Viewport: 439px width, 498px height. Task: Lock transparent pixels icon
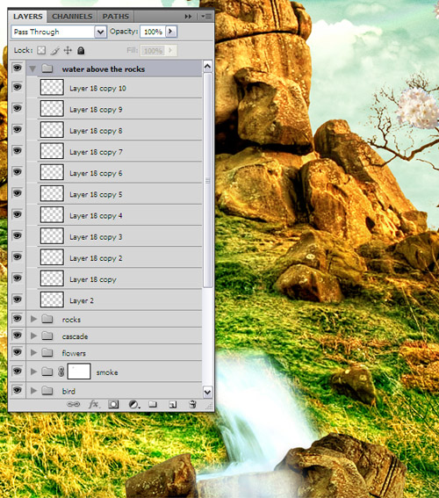pos(41,50)
